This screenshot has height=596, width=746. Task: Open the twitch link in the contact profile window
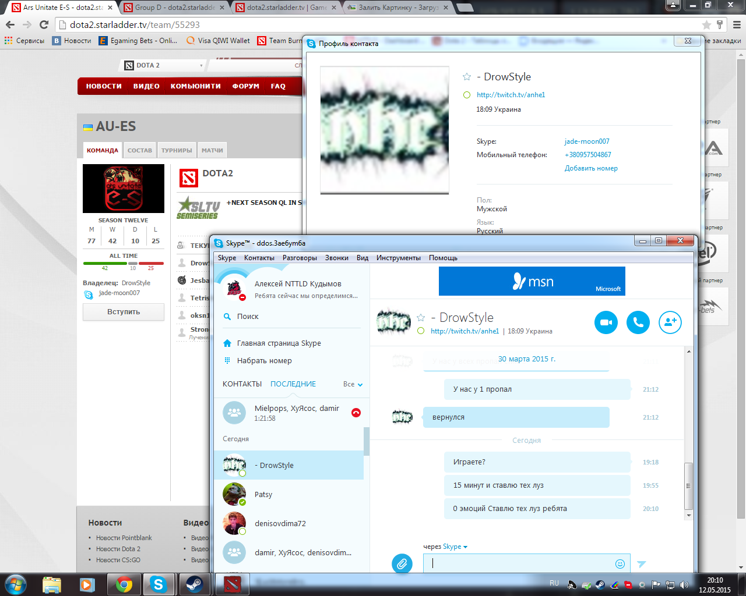click(x=511, y=95)
